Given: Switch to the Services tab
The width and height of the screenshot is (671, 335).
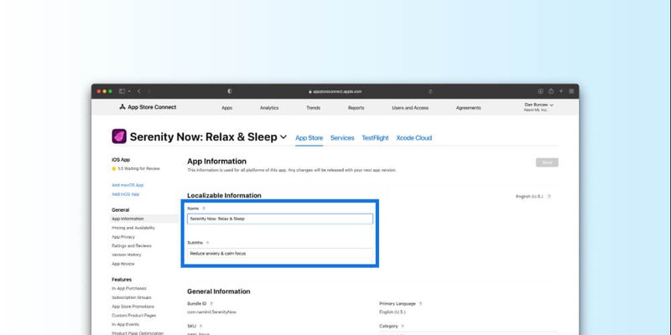Looking at the screenshot, I should coord(342,138).
